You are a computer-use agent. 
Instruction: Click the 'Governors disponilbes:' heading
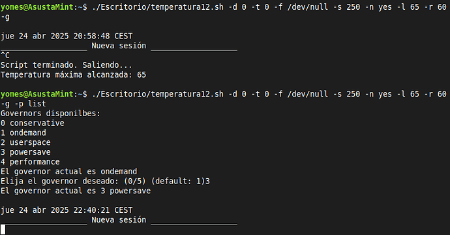click(50, 114)
